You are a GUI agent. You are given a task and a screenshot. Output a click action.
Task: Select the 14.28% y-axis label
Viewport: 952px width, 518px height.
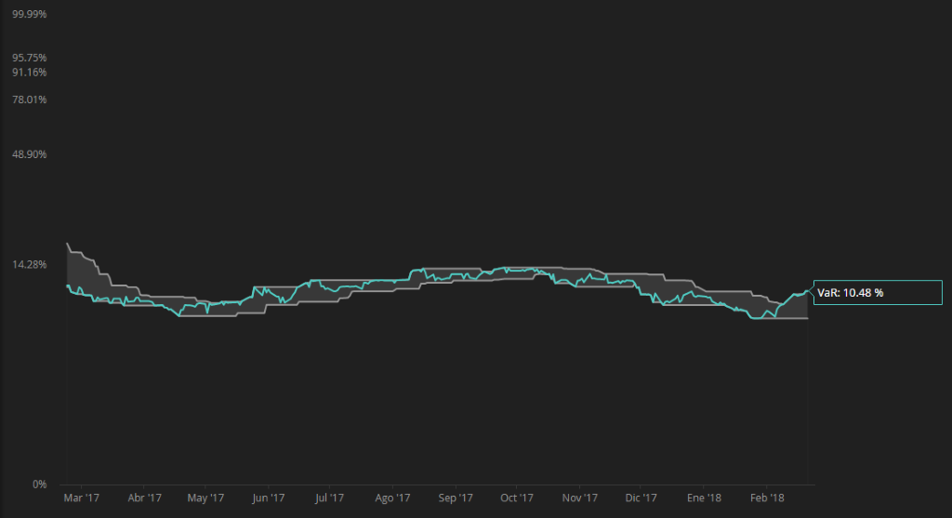click(x=30, y=265)
